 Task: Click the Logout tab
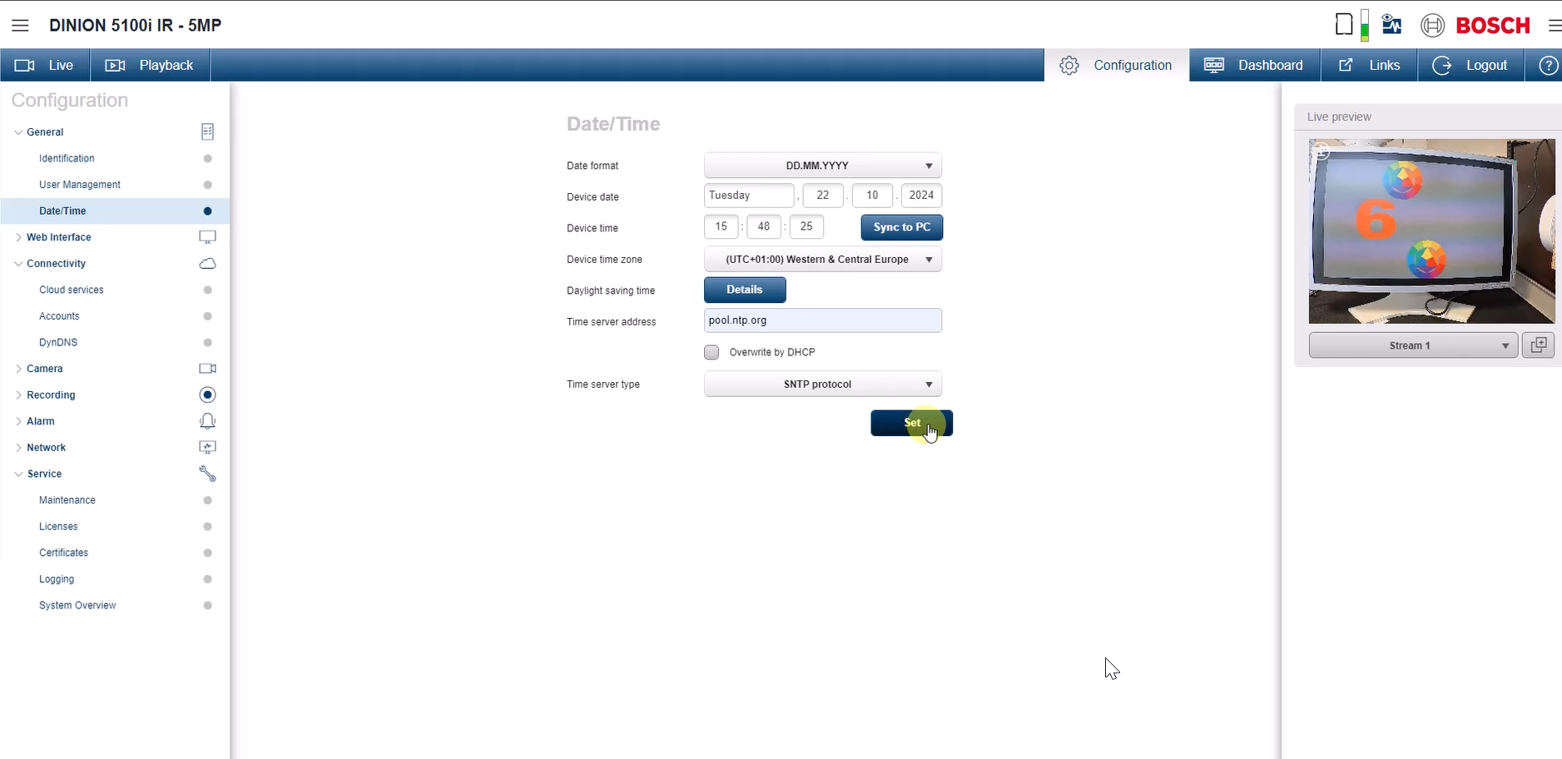(1470, 65)
